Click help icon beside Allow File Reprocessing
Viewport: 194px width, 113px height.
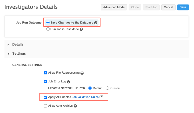(x=82, y=73)
